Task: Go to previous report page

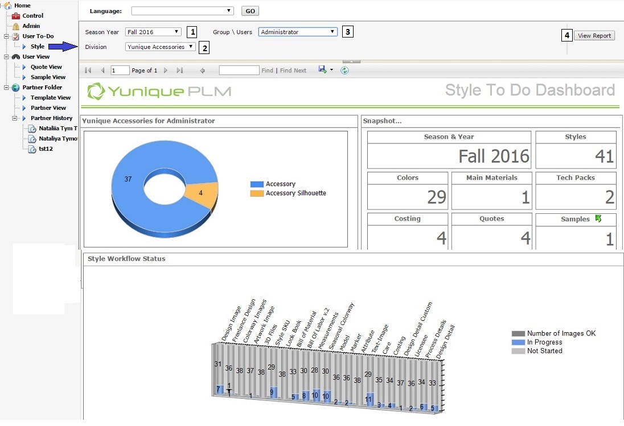Action: coord(102,71)
